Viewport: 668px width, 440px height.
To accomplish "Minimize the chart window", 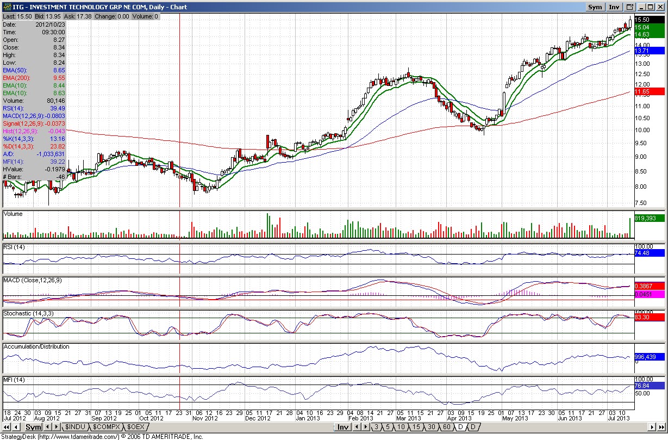I will click(641, 7).
